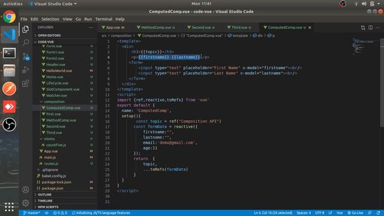Click the Ln 4, Col 10 status indicator
The height and width of the screenshot is (216, 384).
pyautogui.click(x=273, y=213)
